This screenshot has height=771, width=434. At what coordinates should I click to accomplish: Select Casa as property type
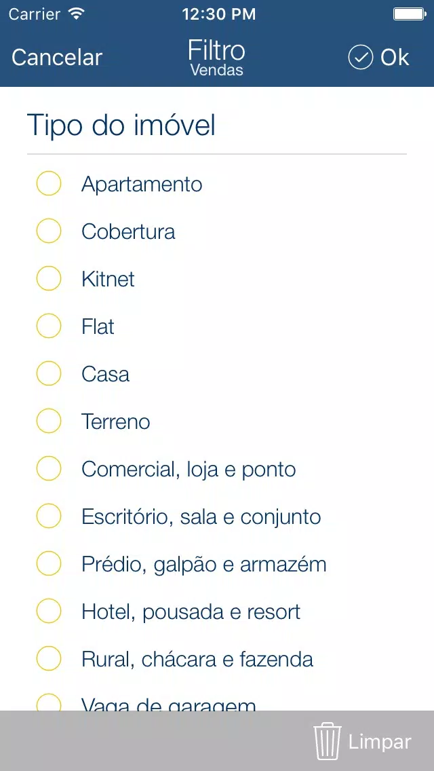(x=49, y=374)
